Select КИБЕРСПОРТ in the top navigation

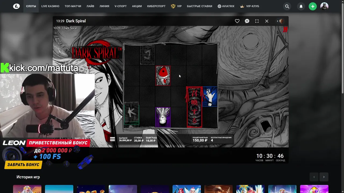156,6
